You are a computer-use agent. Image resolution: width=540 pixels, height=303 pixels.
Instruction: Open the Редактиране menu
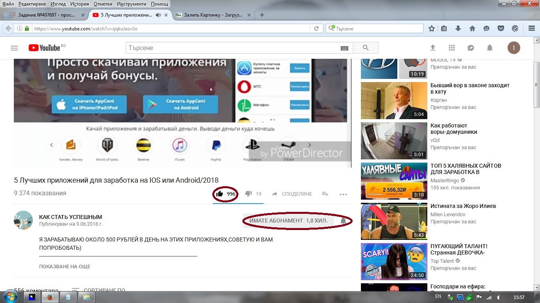pos(32,4)
